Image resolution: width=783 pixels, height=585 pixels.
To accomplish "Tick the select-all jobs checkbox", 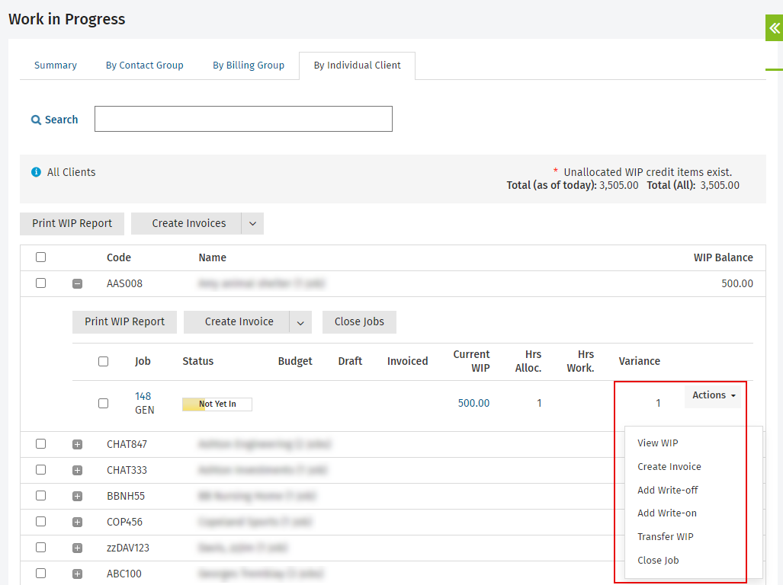I will tap(104, 362).
